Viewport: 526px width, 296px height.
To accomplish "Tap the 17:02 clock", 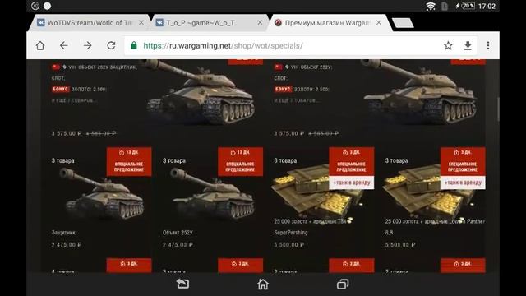I will pos(487,6).
